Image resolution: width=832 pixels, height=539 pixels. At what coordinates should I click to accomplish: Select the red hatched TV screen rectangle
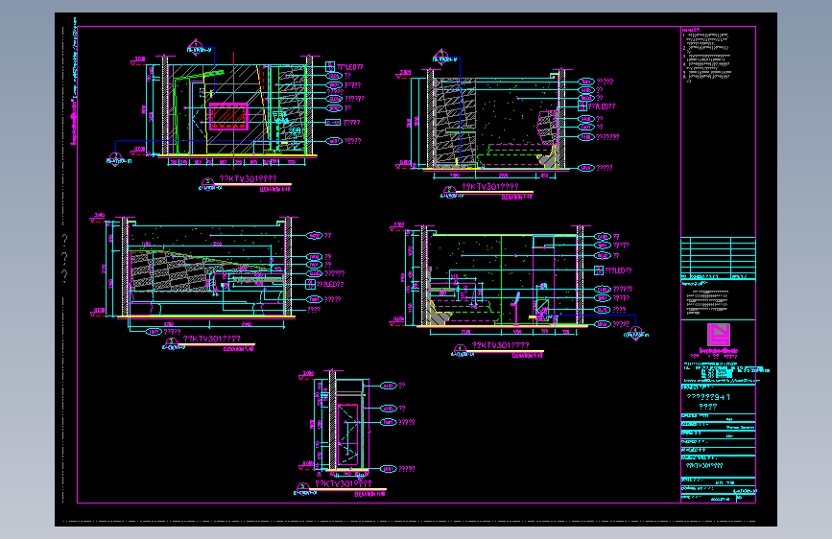[x=228, y=116]
